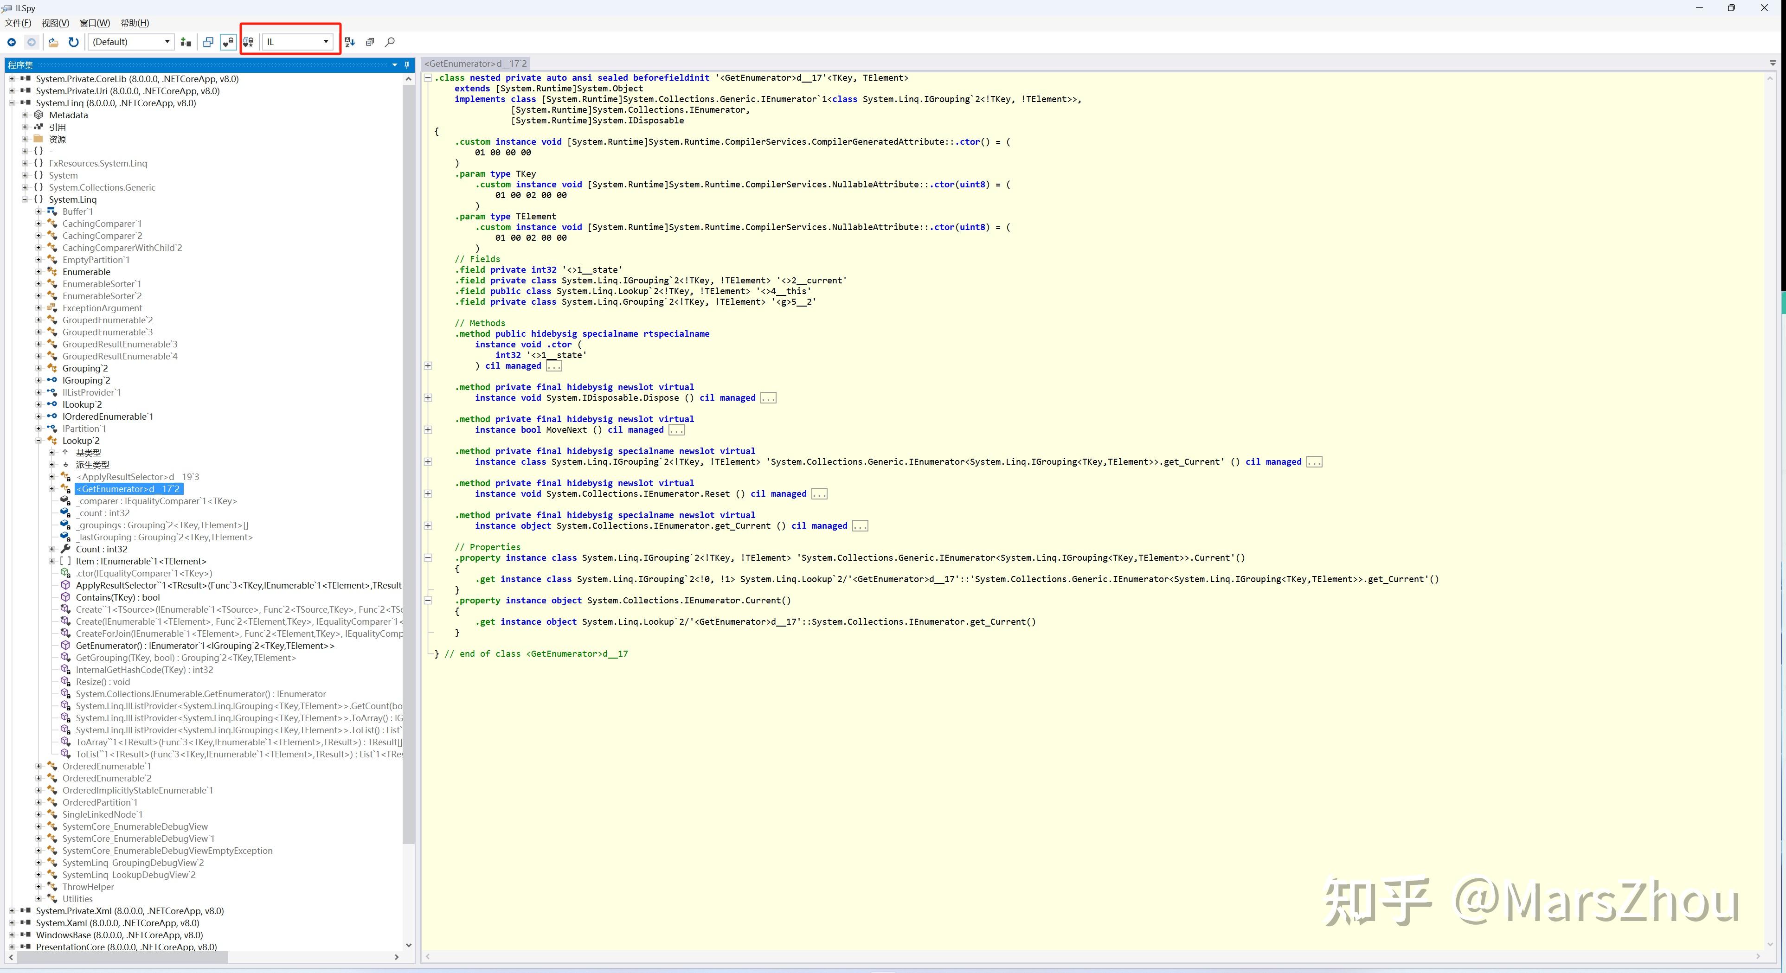Open the 视图(V) menu
The height and width of the screenshot is (973, 1786).
55,23
